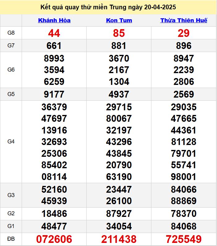Click the G3 row label
Screen dimensions: 217x246
tap(11, 195)
